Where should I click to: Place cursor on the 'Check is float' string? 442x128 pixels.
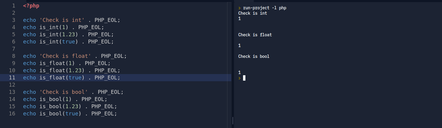[65, 56]
